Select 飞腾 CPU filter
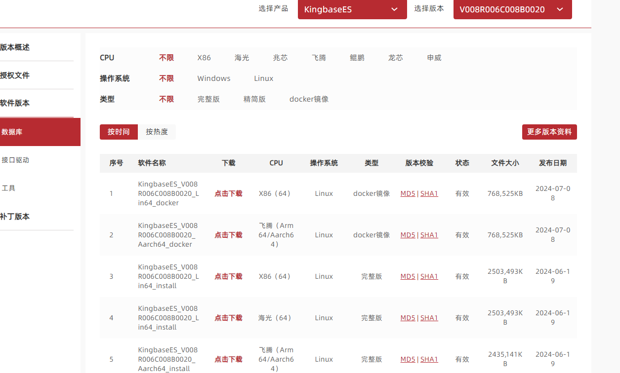The height and width of the screenshot is (373, 620). [x=319, y=58]
